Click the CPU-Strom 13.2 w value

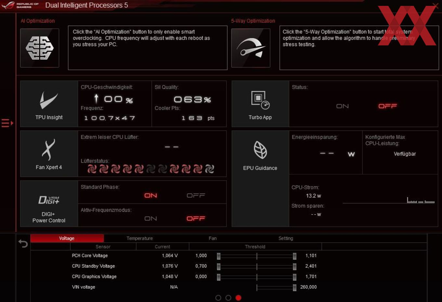point(313,196)
